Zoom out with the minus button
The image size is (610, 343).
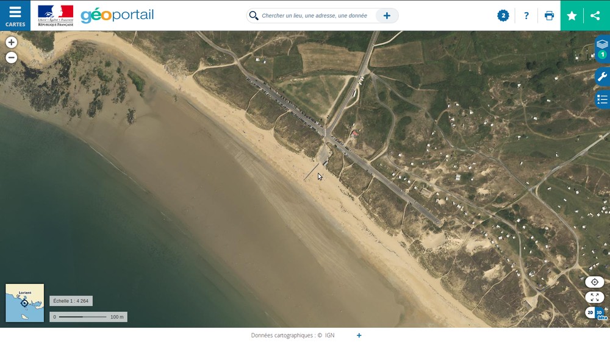tap(11, 58)
